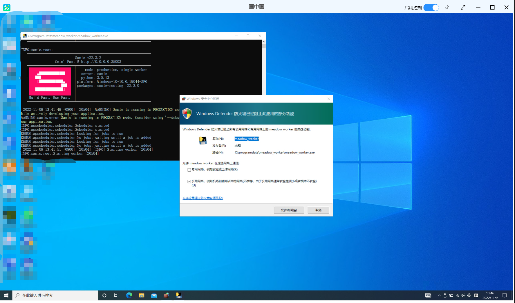The image size is (515, 303).
Task: Open the 允许应用通过防火墙有何风险 link
Action: (203, 198)
